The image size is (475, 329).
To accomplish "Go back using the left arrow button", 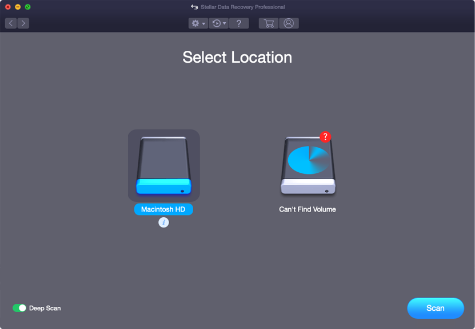I will point(11,23).
